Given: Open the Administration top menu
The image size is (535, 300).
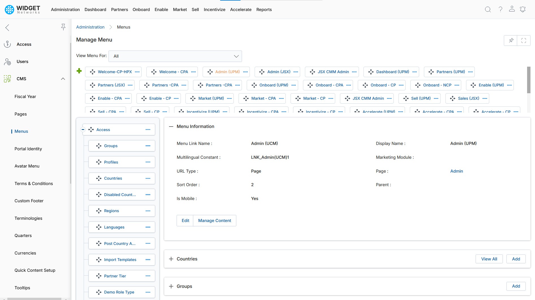Looking at the screenshot, I should [x=65, y=10].
